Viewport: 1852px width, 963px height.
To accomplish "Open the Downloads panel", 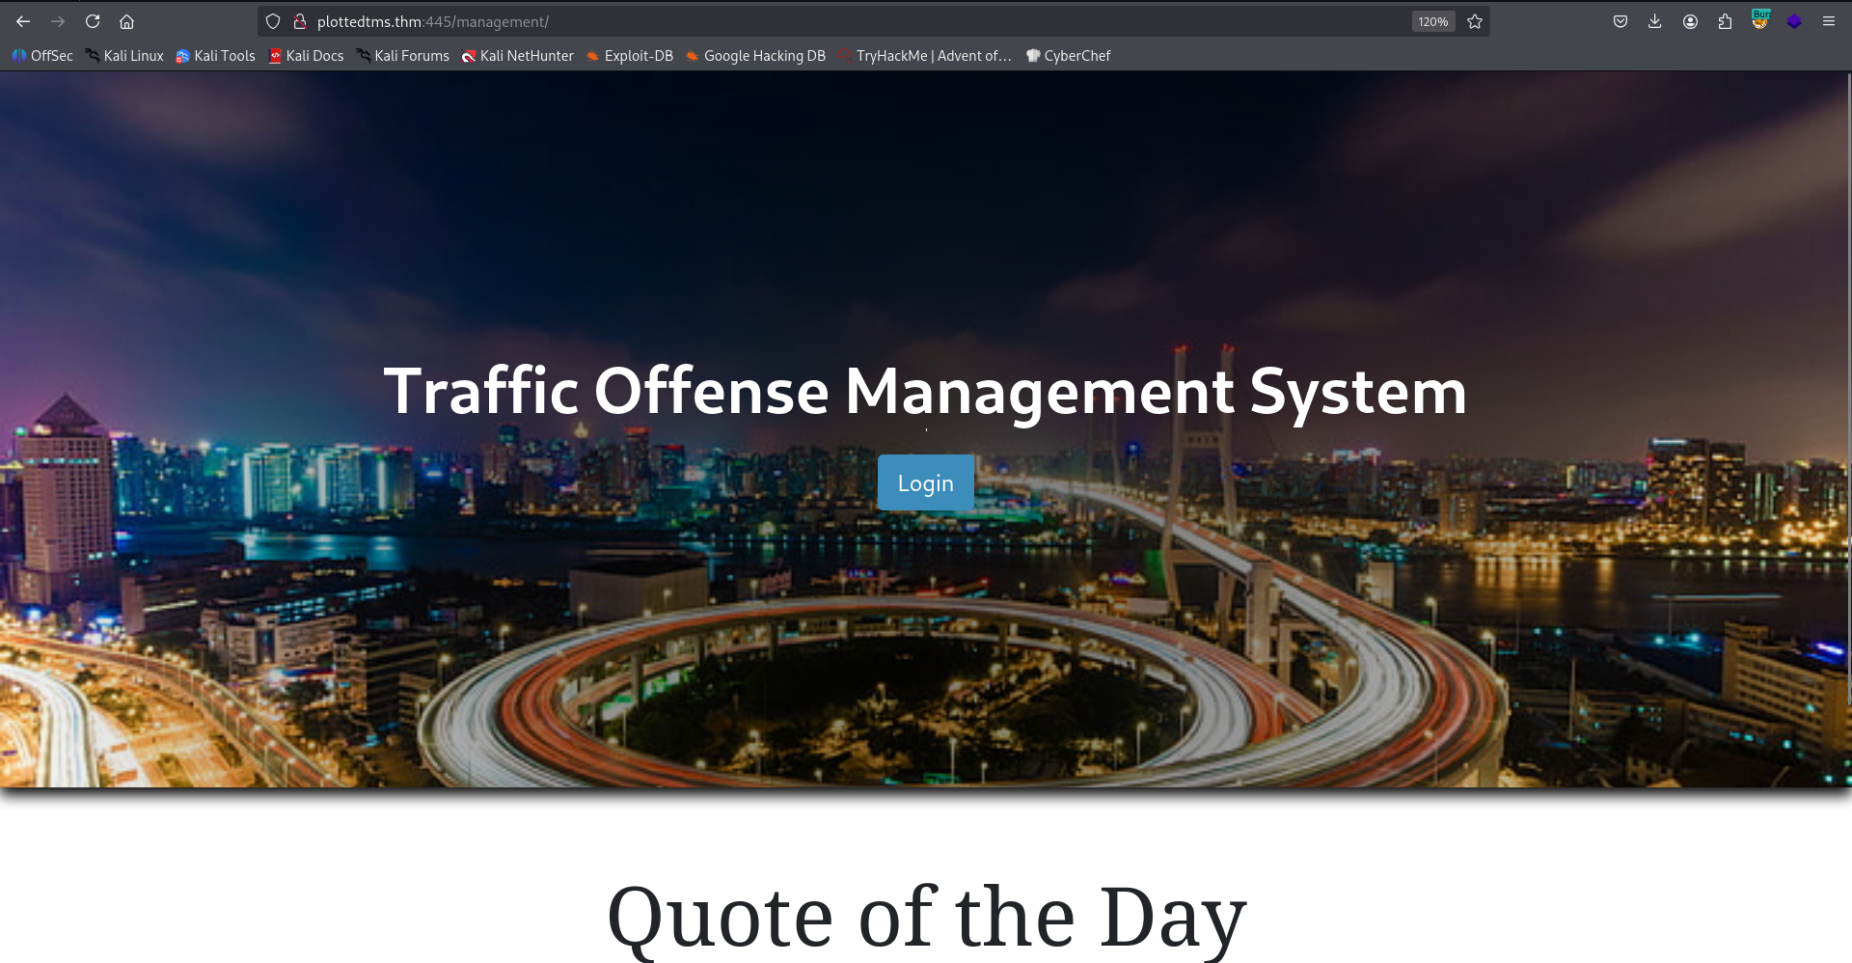I will point(1655,21).
